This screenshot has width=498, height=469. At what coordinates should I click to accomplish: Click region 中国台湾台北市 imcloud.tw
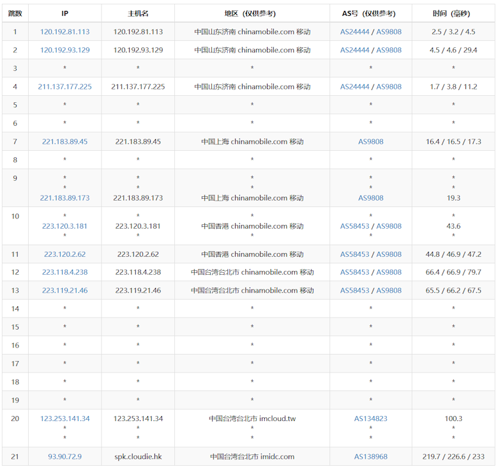tap(252, 419)
